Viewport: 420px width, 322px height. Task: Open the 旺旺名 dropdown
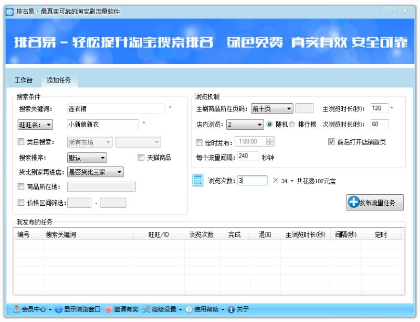[x=35, y=125]
